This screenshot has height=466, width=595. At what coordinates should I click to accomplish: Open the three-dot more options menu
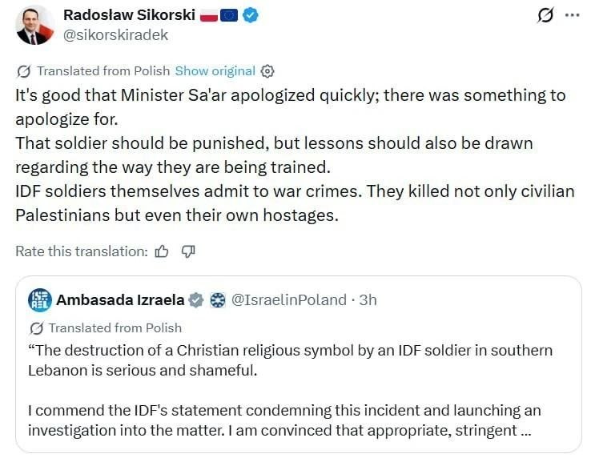(571, 16)
